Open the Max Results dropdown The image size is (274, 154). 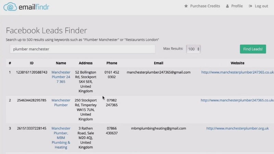(193, 49)
